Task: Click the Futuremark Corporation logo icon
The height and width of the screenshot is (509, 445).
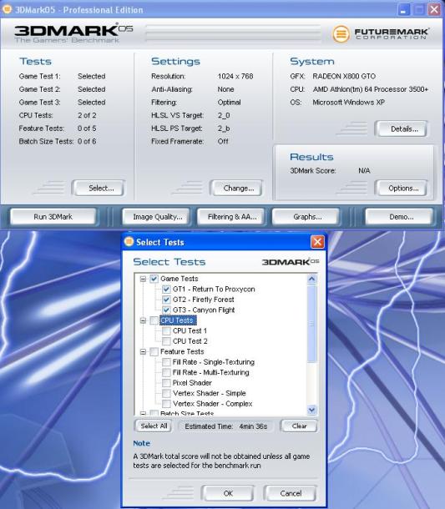Action: point(341,33)
